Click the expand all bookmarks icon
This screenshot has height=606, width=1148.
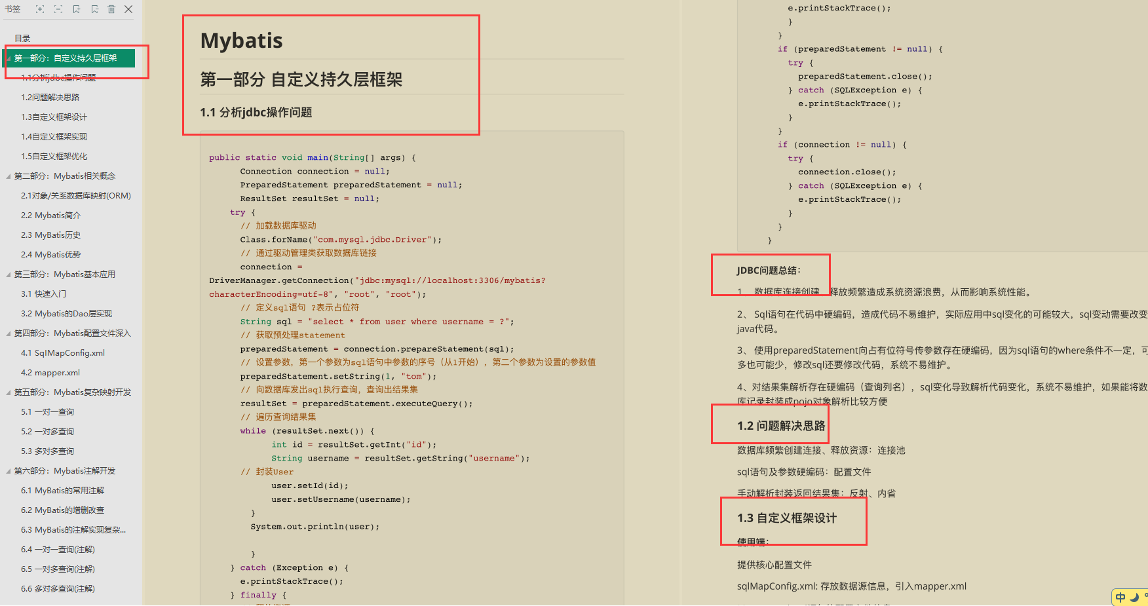(x=40, y=9)
